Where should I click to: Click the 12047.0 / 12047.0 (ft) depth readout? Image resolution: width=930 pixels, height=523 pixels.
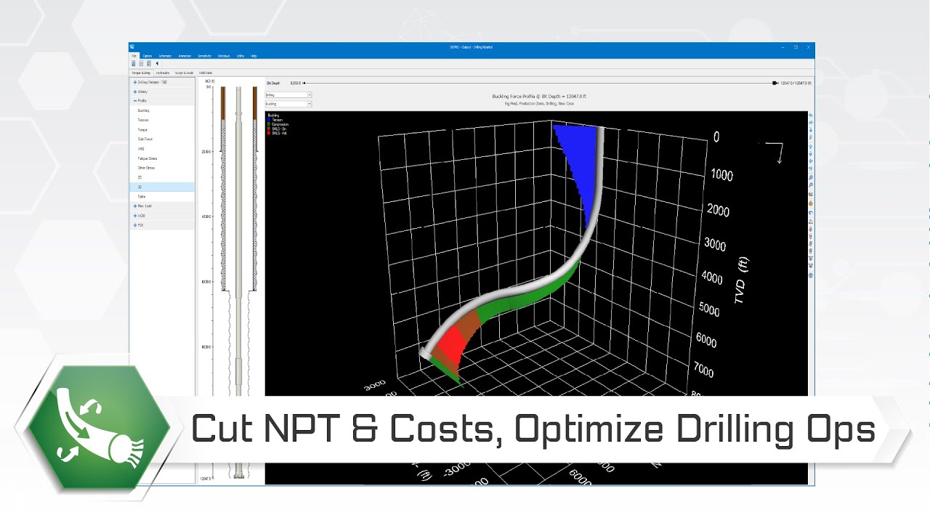click(796, 83)
